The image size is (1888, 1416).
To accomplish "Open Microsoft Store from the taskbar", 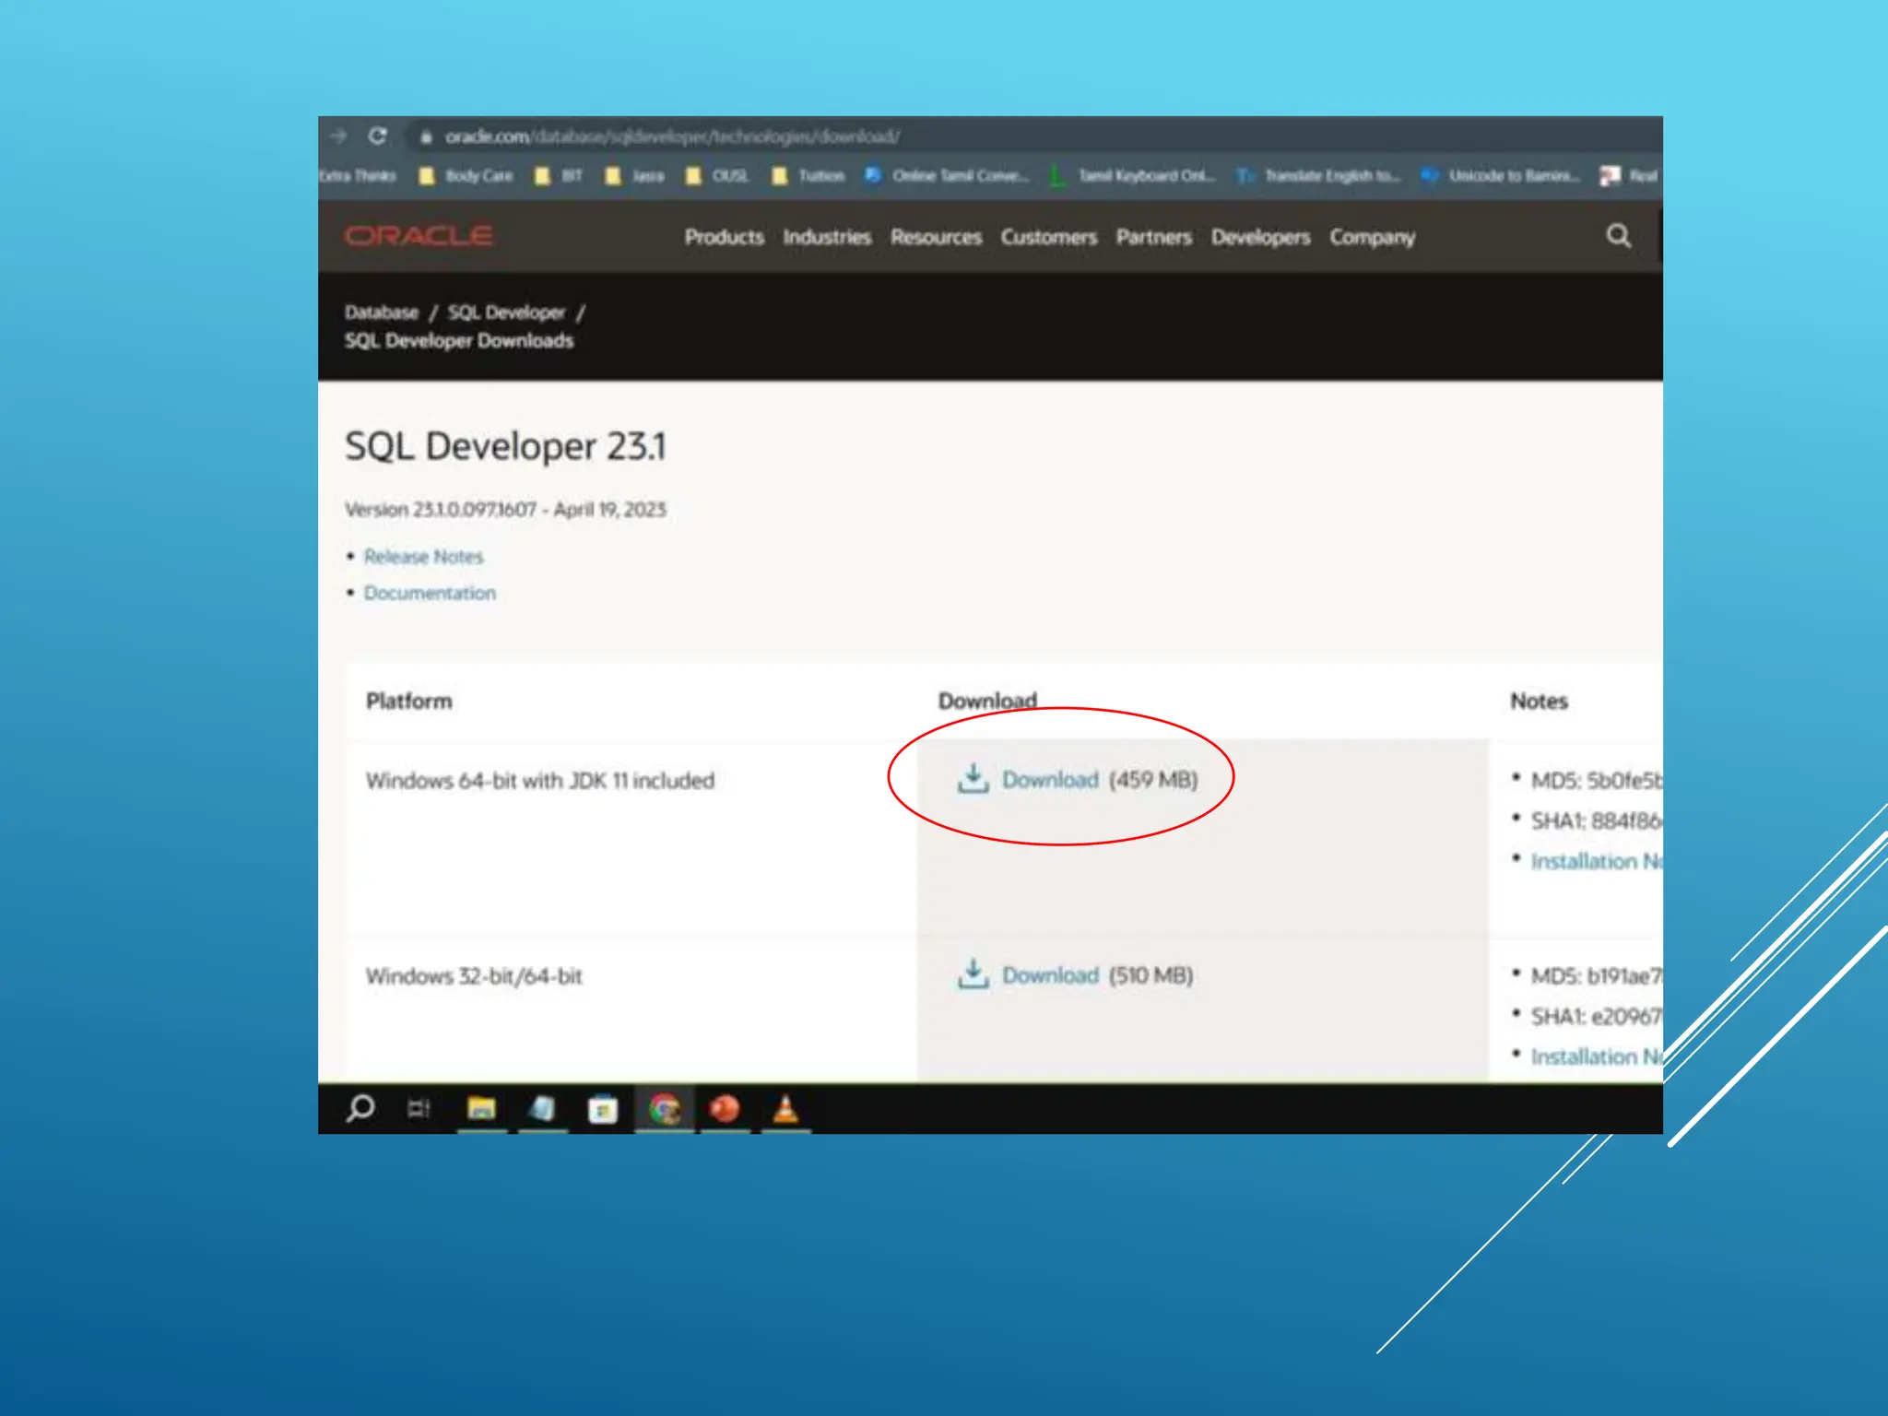I will pos(603,1109).
